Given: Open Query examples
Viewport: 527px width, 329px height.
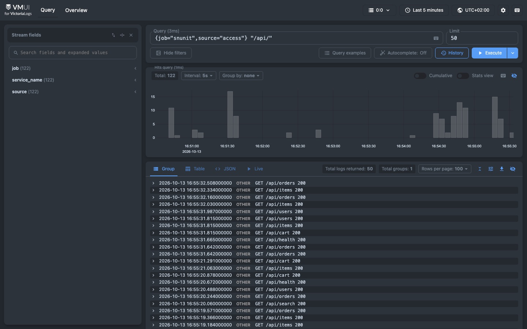Looking at the screenshot, I should tap(345, 53).
